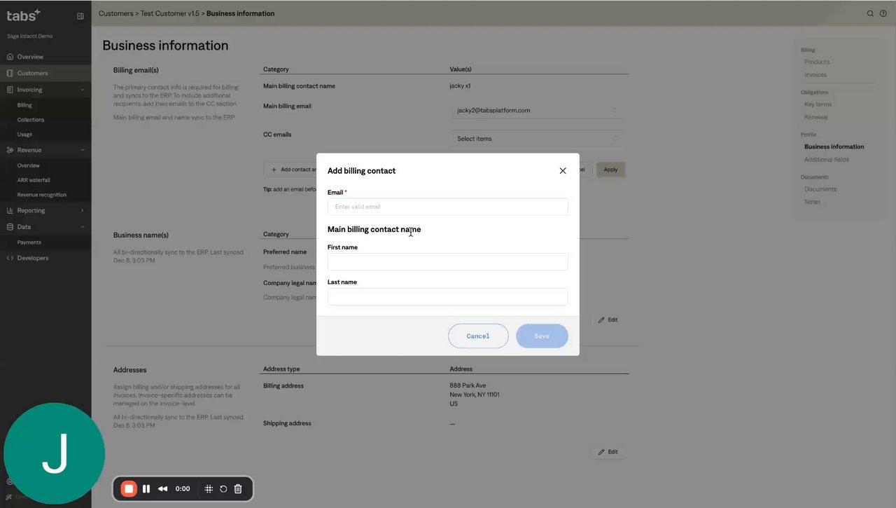Jump to Additional fields in page outline
896x508 pixels.
[x=827, y=160]
